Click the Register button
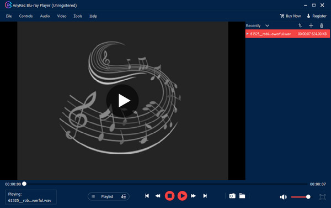 click(319, 16)
